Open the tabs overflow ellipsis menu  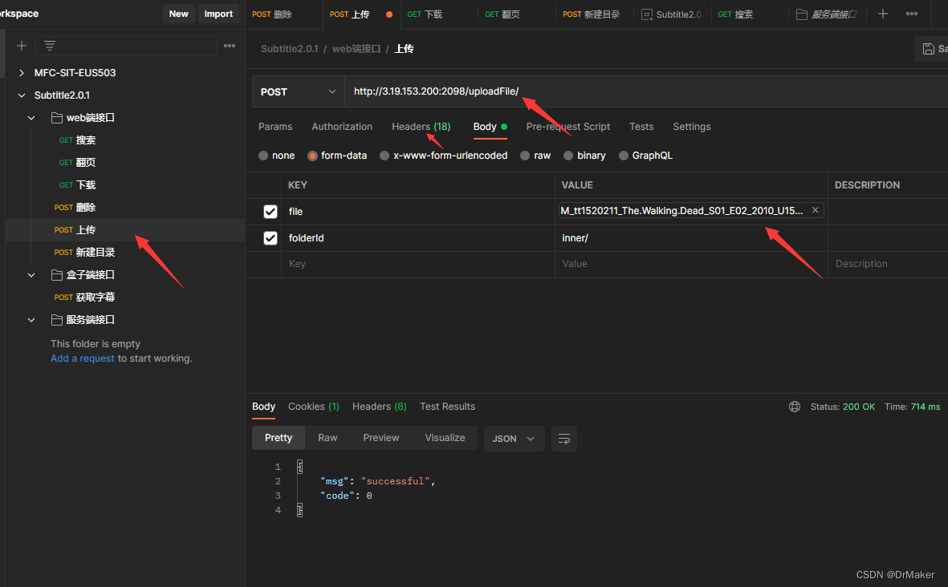click(911, 14)
